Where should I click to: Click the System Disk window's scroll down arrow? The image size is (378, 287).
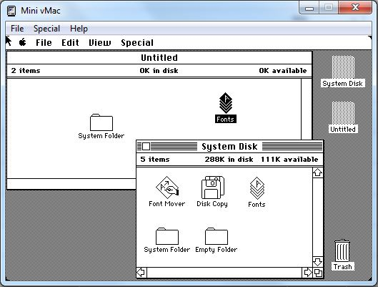click(x=318, y=262)
